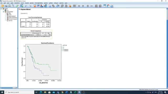Open the Utilities menu
The image size is (168, 94).
51,3
